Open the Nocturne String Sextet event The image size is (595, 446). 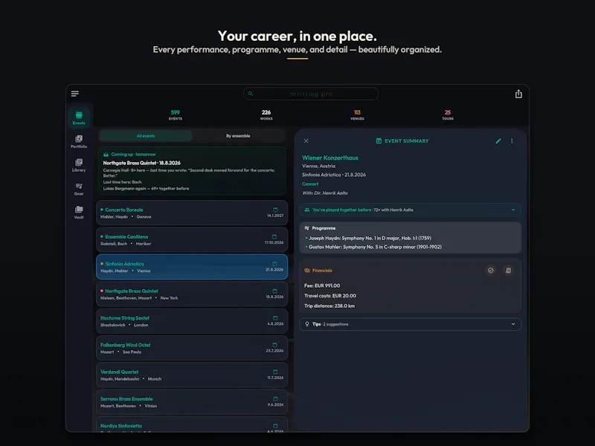(x=192, y=321)
